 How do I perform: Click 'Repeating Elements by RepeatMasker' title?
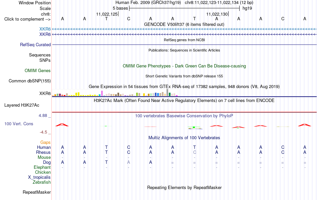click(x=184, y=187)
